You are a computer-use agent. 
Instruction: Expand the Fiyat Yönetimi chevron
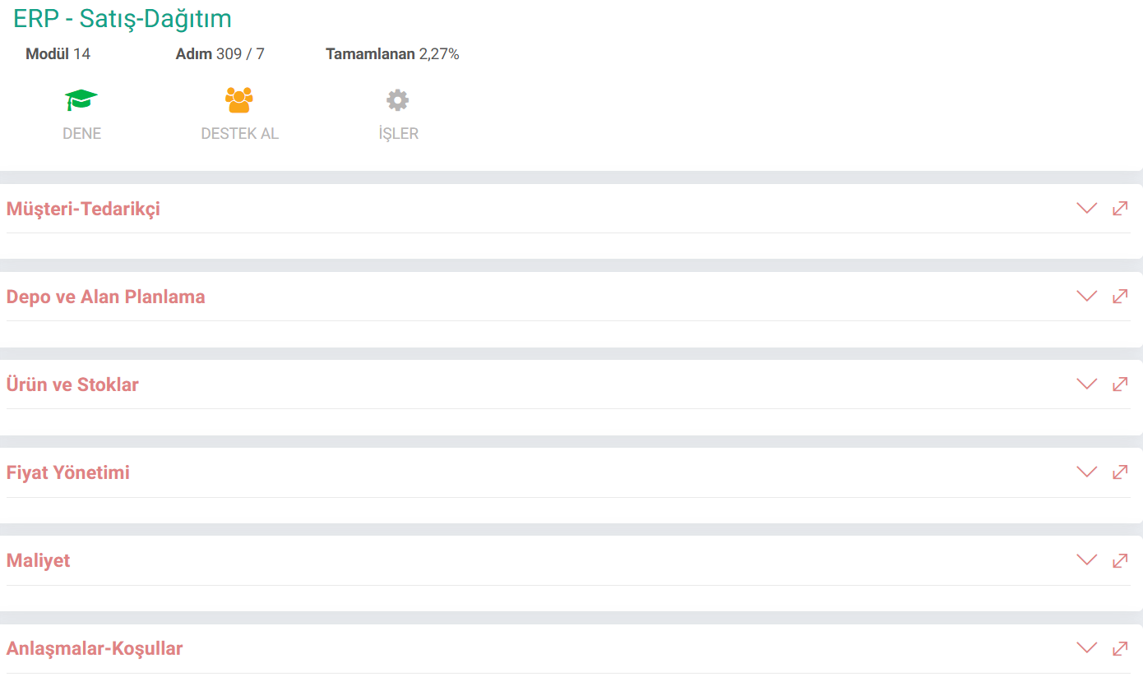(1087, 472)
